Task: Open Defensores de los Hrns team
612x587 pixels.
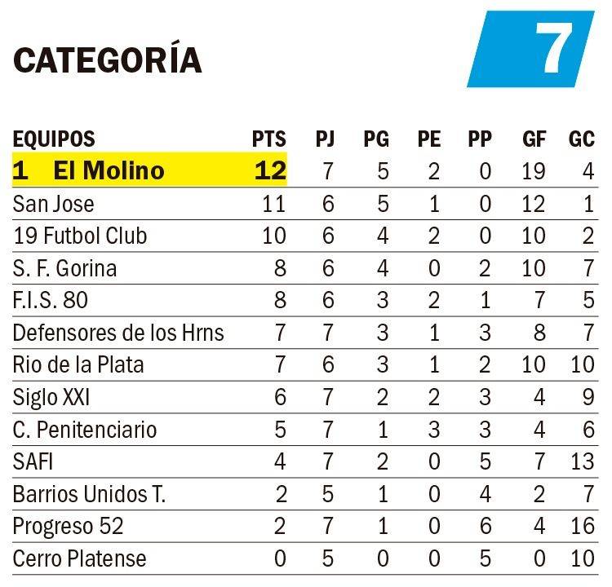Action: pyautogui.click(x=118, y=333)
